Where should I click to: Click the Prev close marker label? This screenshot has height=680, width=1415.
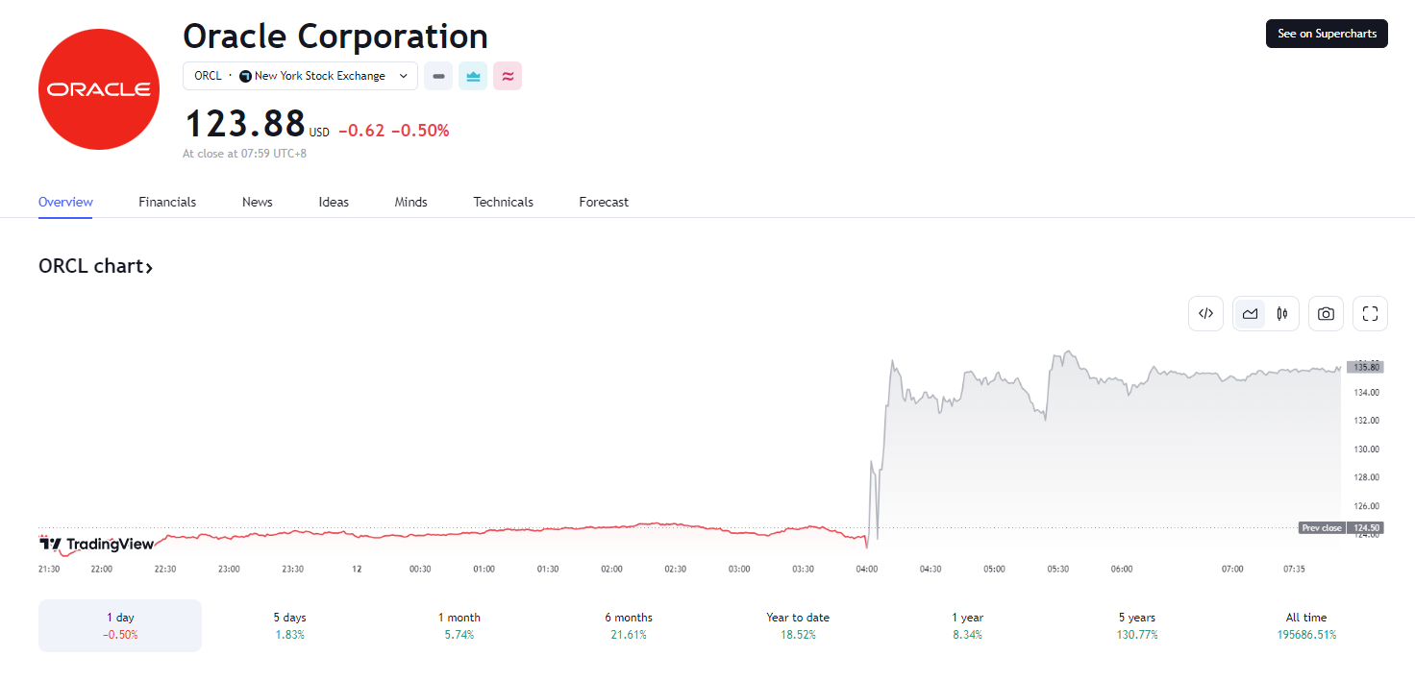(1321, 527)
